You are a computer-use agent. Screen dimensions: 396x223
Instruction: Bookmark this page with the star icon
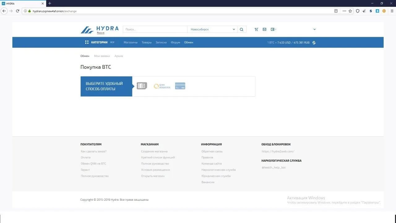click(350, 11)
